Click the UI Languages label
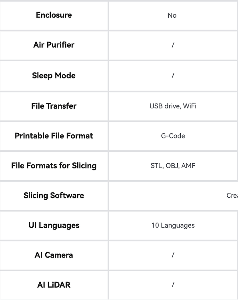The width and height of the screenshot is (238, 300). click(54, 225)
